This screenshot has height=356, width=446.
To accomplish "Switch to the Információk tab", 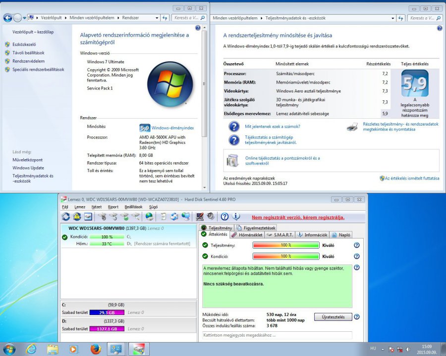I will click(312, 235).
